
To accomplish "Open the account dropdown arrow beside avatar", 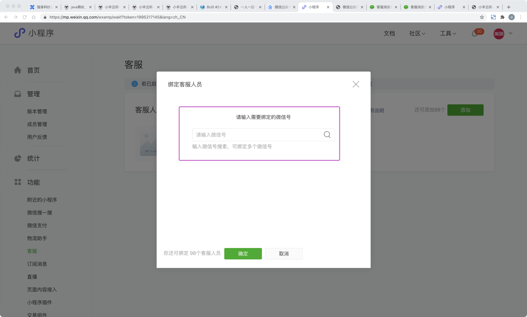I will click(510, 33).
